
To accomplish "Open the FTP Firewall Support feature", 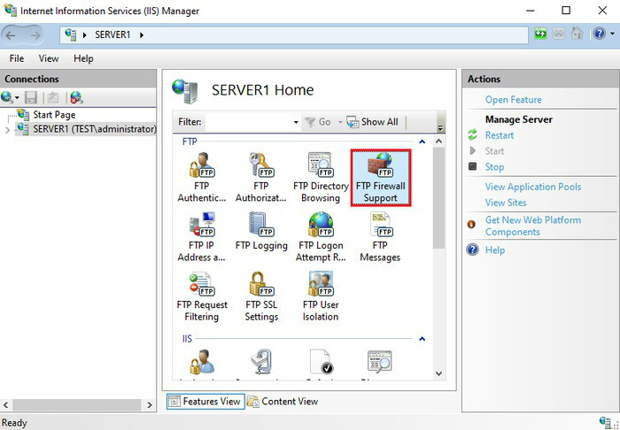I will tap(380, 177).
